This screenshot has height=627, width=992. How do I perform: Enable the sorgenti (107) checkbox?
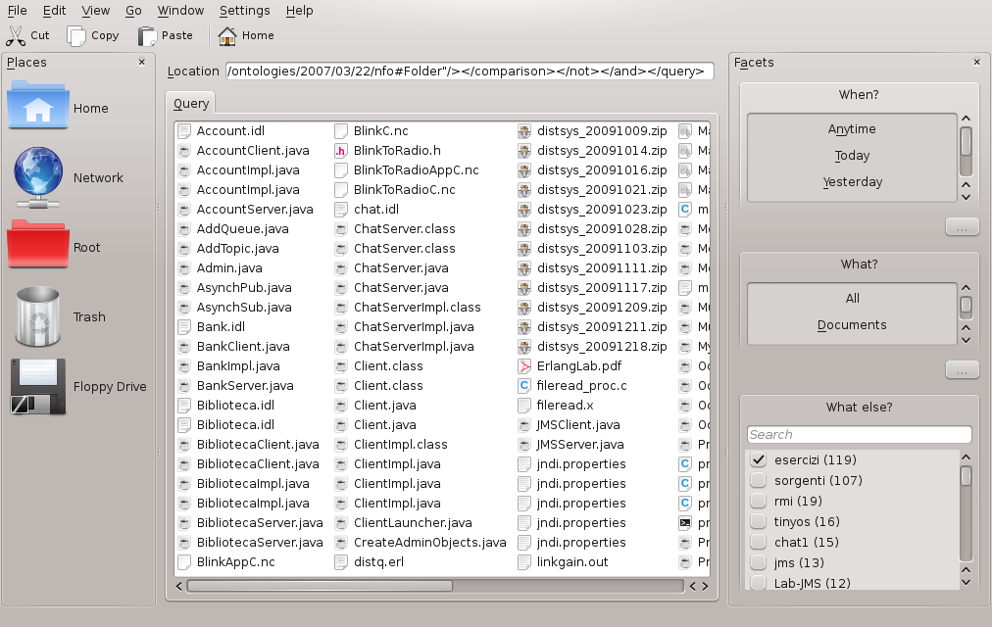(x=758, y=480)
